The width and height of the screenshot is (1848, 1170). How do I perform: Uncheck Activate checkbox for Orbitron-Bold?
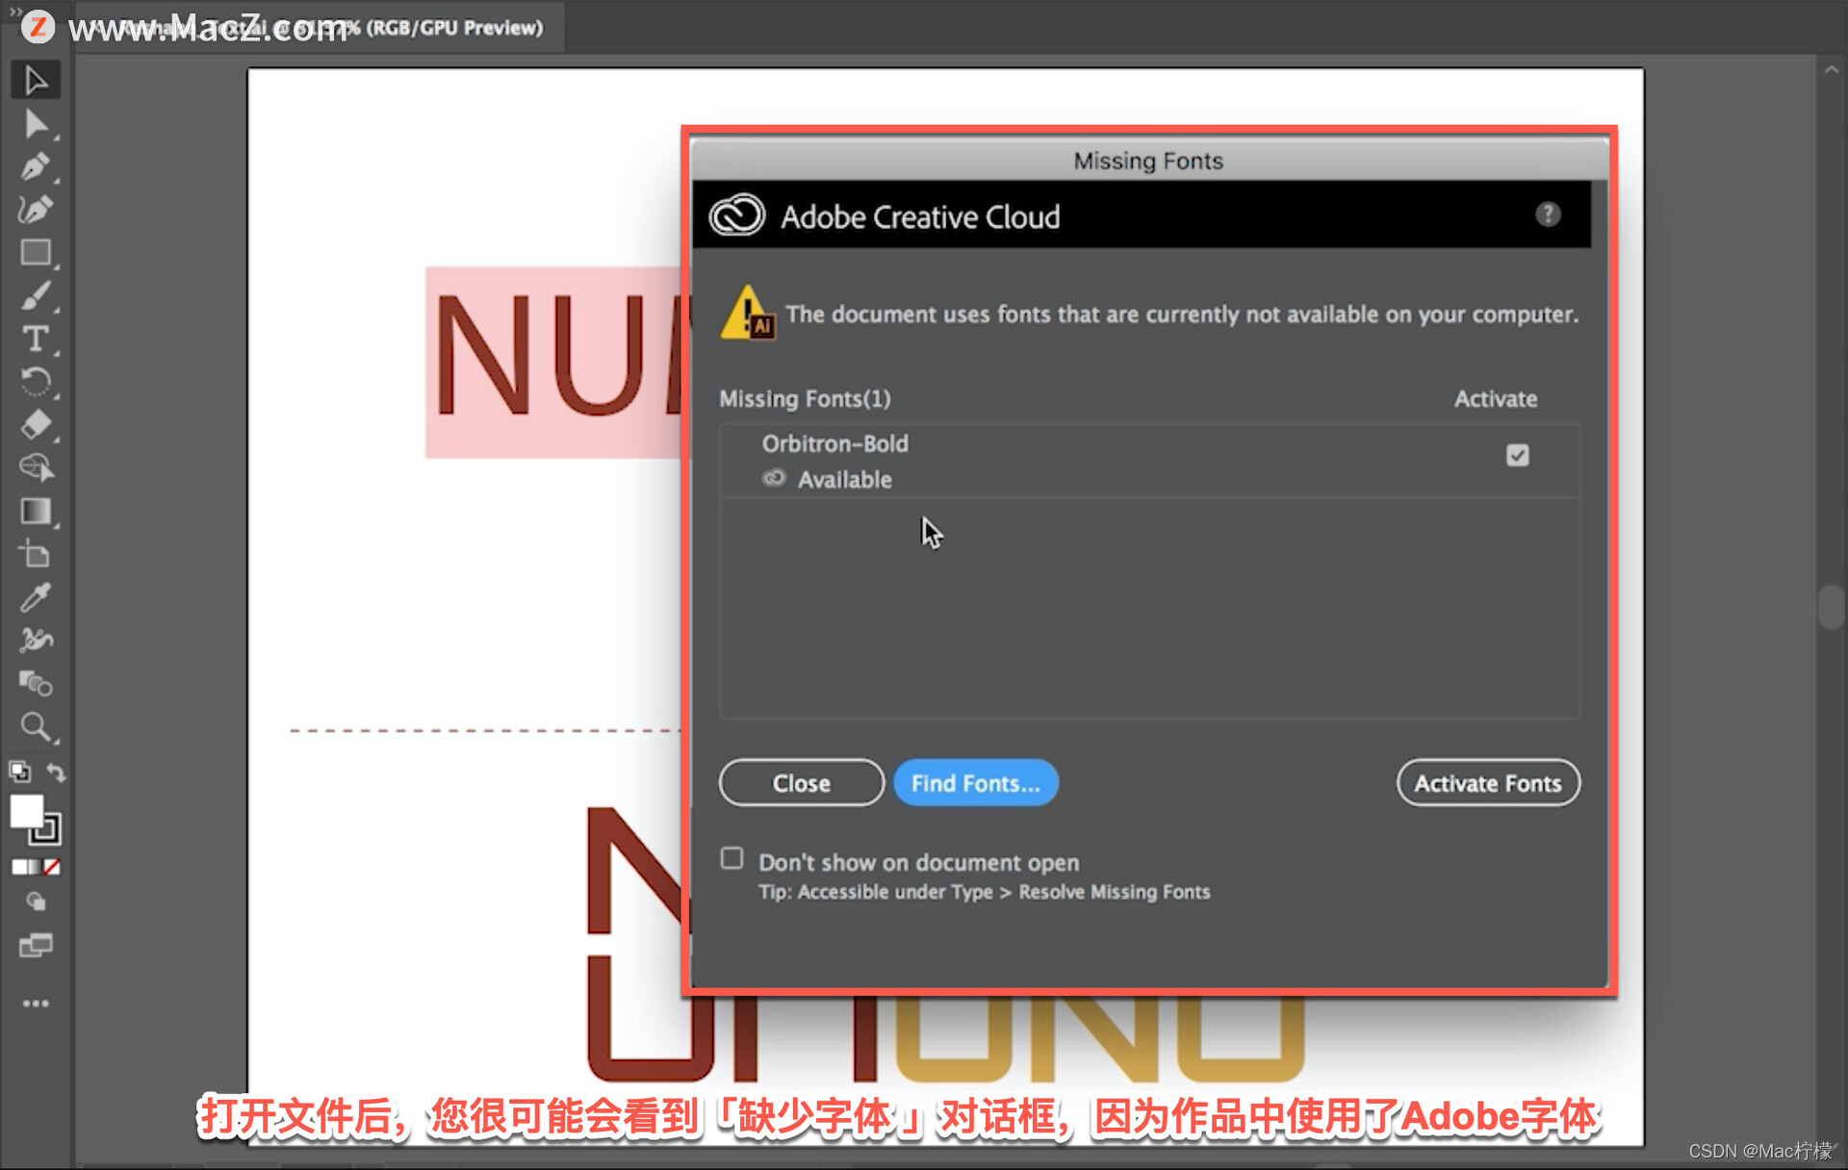pyautogui.click(x=1517, y=455)
